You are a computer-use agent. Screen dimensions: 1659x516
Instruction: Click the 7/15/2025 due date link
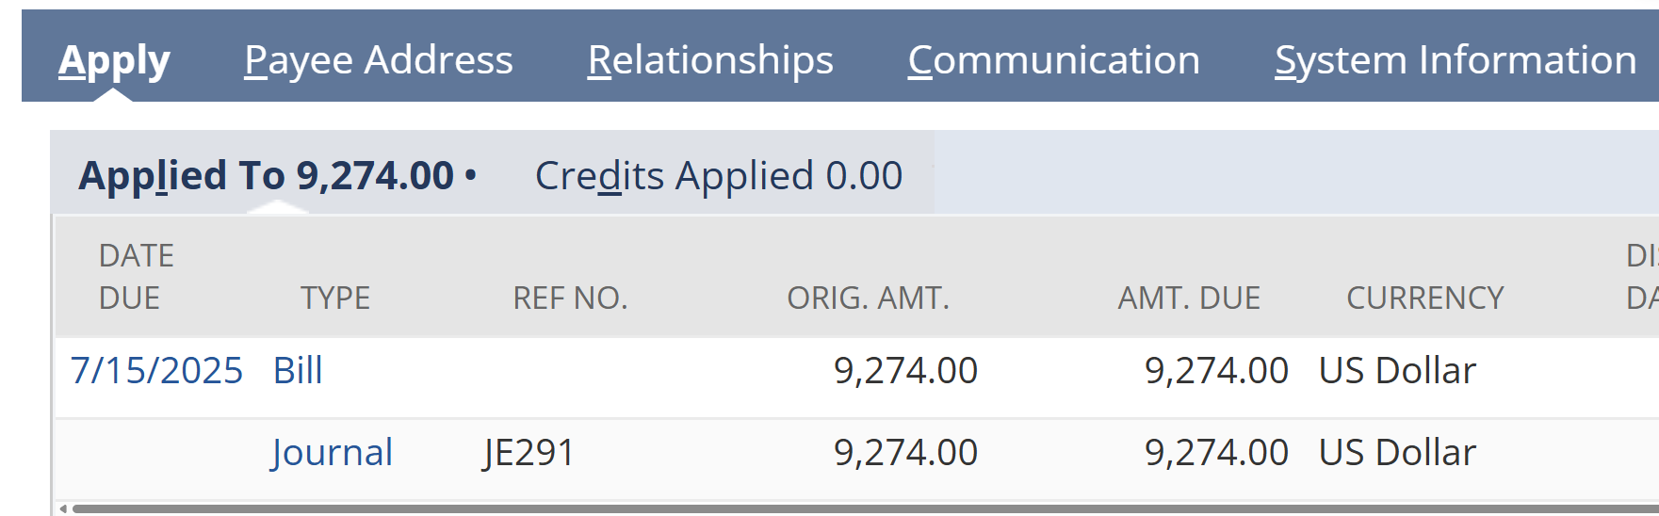(x=156, y=371)
